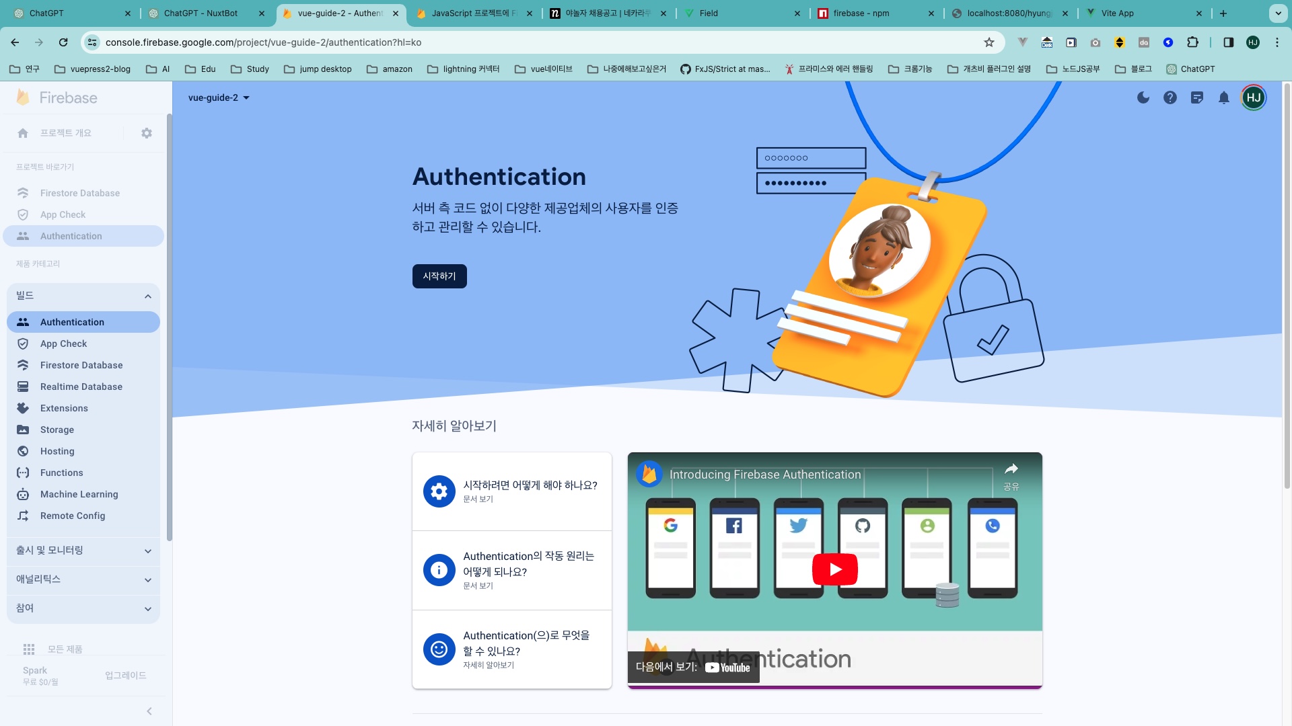
Task: Open the help question mark icon
Action: pos(1170,97)
